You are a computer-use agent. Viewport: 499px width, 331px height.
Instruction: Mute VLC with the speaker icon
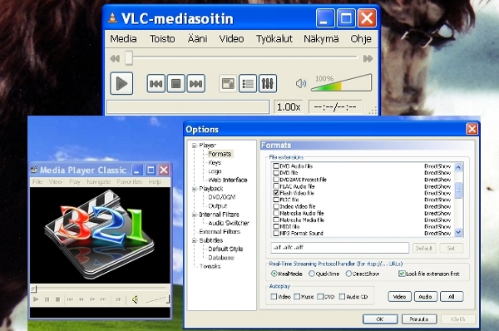301,84
